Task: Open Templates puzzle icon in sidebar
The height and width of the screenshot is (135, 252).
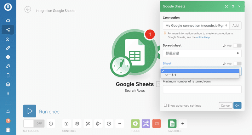Action: pos(8,39)
